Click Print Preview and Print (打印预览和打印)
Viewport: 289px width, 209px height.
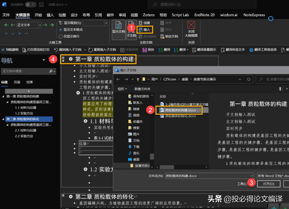point(36,50)
